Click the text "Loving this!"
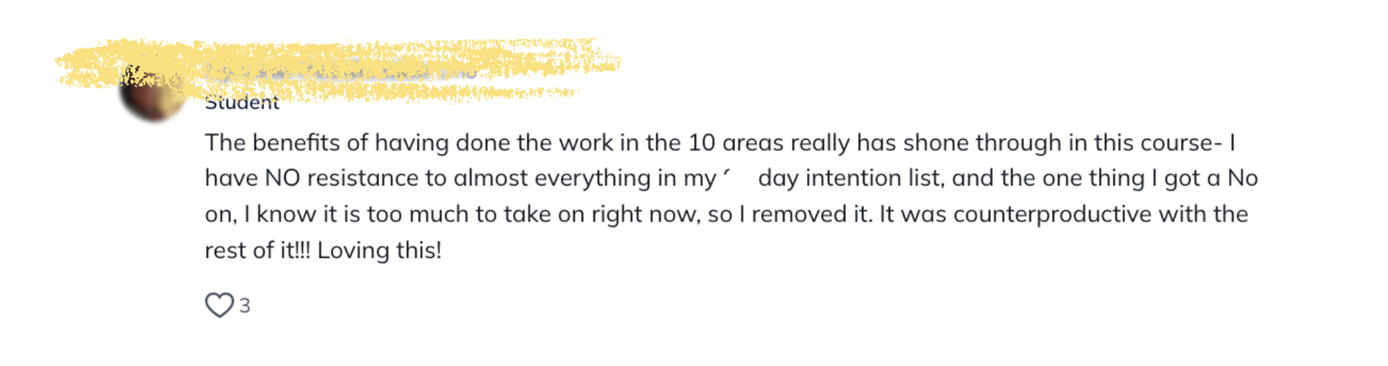Image resolution: width=1388 pixels, height=366 pixels. click(x=379, y=250)
